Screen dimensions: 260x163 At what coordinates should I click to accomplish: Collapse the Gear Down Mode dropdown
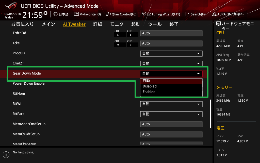[171, 74]
